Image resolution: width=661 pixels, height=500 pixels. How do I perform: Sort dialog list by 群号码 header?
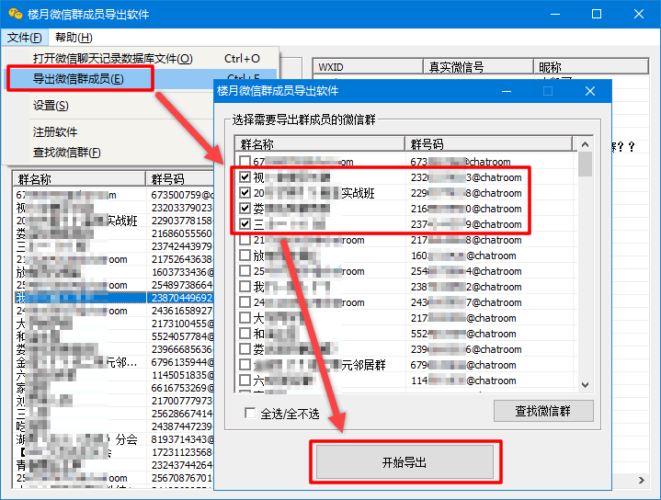[x=488, y=144]
